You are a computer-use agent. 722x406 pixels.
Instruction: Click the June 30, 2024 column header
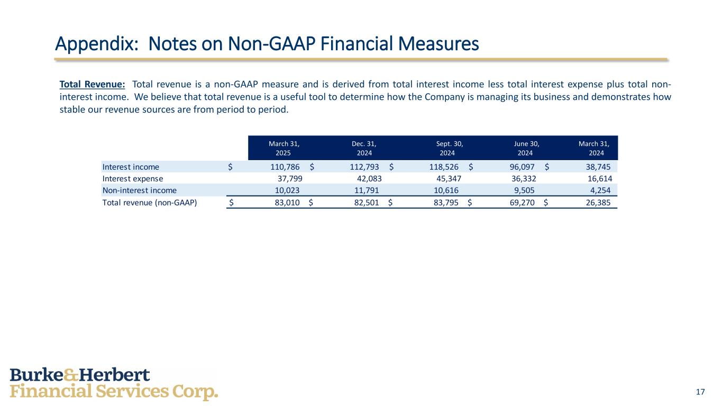coord(525,148)
